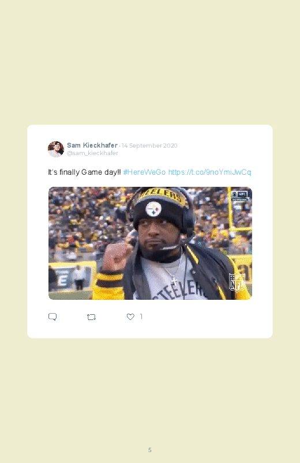Screen dimensions: 300x463
Task: Retweet the post using the retweet icon
Action: [x=91, y=317]
